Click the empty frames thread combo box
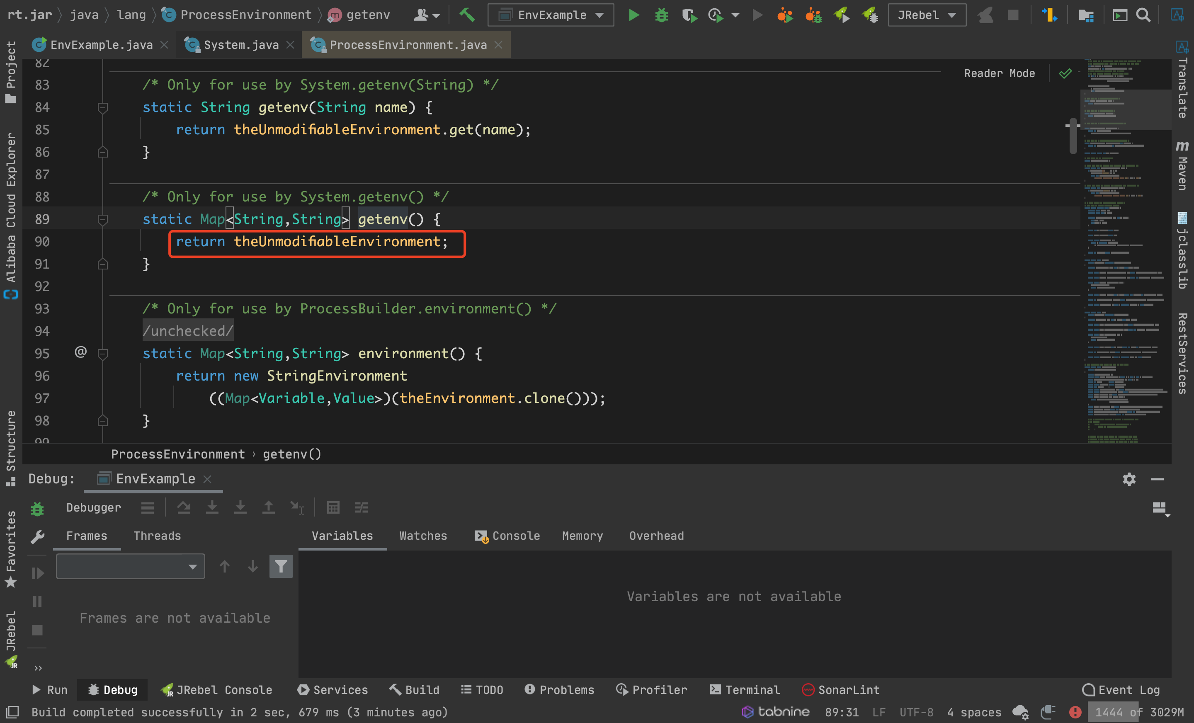The width and height of the screenshot is (1194, 723). coord(130,566)
